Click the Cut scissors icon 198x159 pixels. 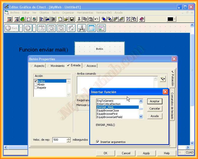79,19
